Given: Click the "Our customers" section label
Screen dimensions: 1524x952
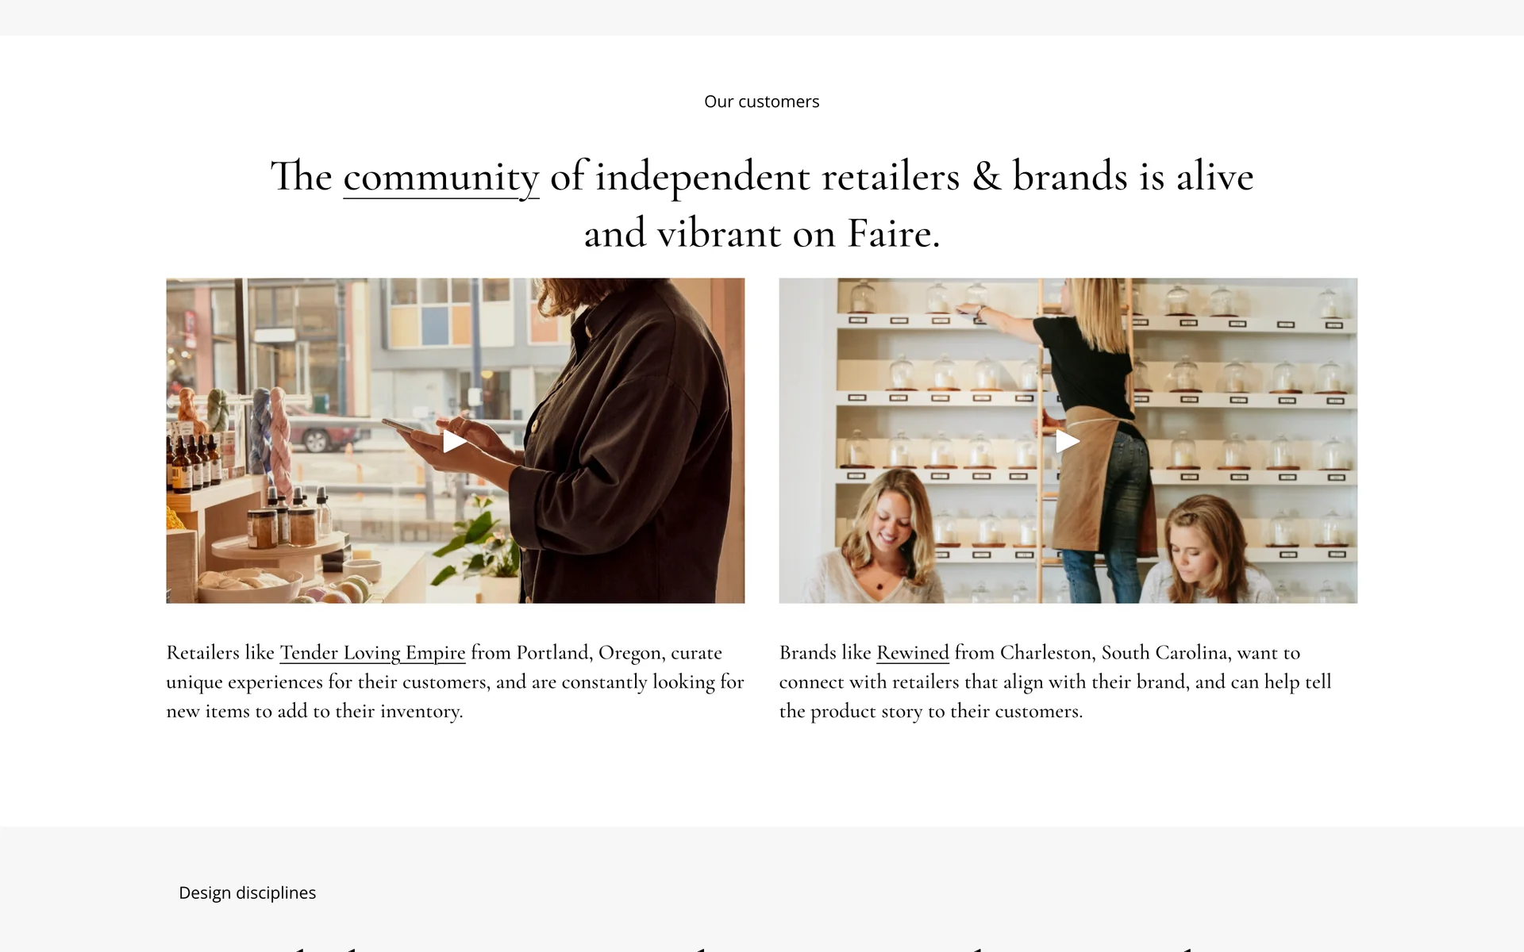Looking at the screenshot, I should 761,102.
